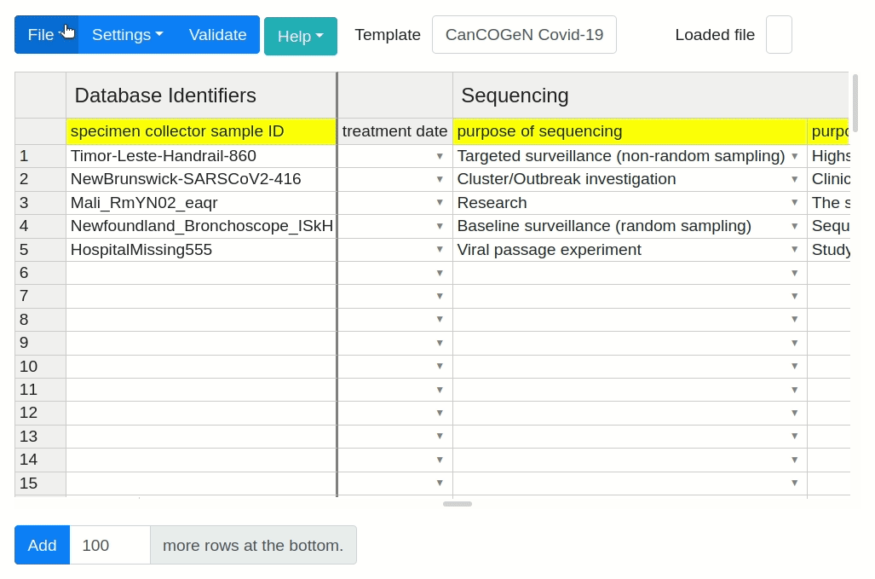Expand the Help dropdown
Screen dimensions: 875x579
300,37
